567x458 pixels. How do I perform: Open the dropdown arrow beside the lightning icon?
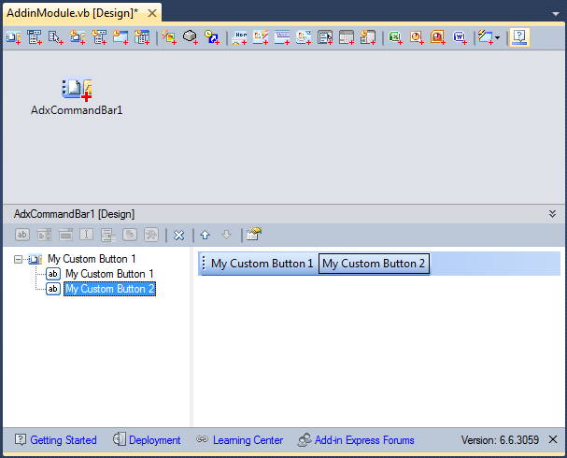point(497,37)
